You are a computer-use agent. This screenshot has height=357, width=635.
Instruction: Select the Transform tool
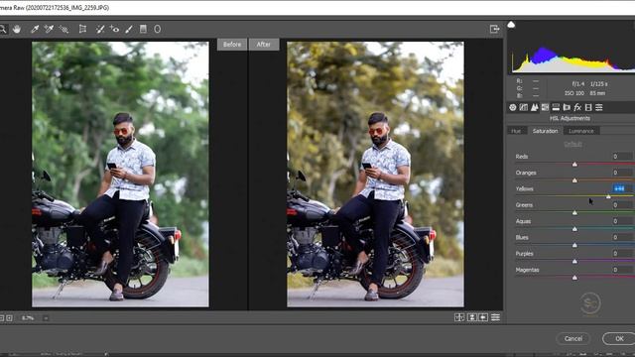coord(82,29)
